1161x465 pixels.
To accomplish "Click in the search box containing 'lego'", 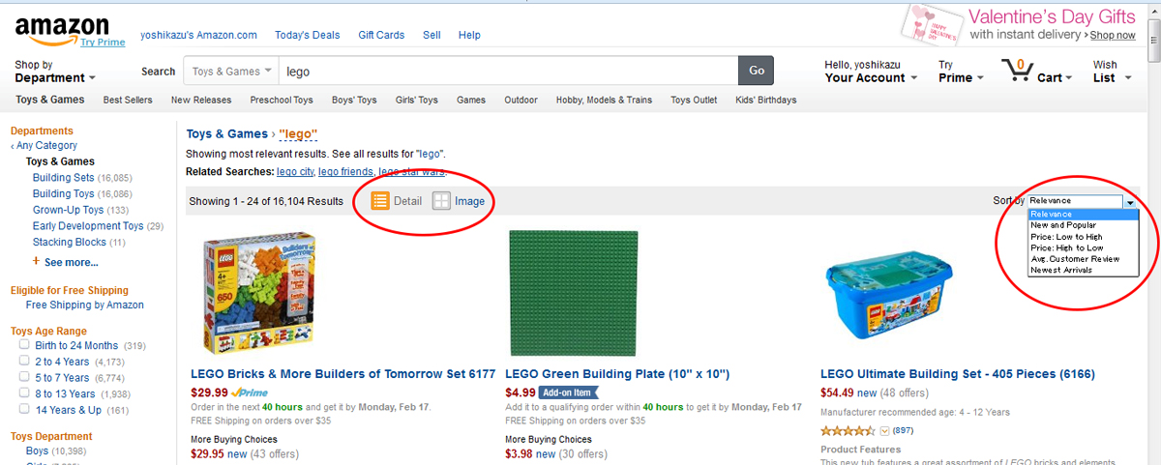I will 508,71.
